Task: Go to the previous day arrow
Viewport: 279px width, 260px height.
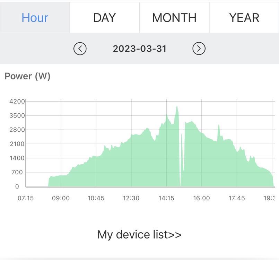Action: click(x=80, y=49)
